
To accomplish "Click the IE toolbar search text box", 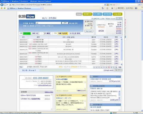I will click(x=127, y=5).
